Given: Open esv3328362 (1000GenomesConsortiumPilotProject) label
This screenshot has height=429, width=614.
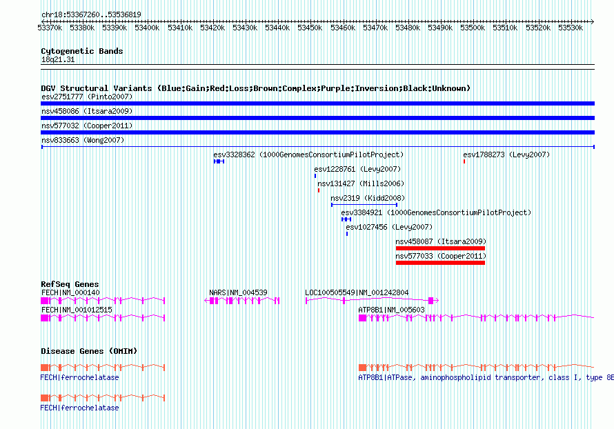Looking at the screenshot, I should coord(308,154).
